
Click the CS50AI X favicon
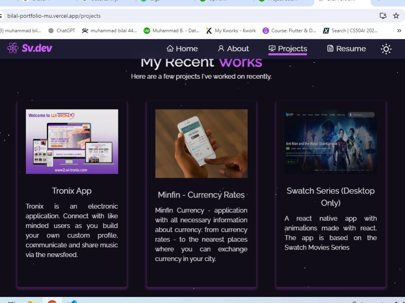[326, 31]
